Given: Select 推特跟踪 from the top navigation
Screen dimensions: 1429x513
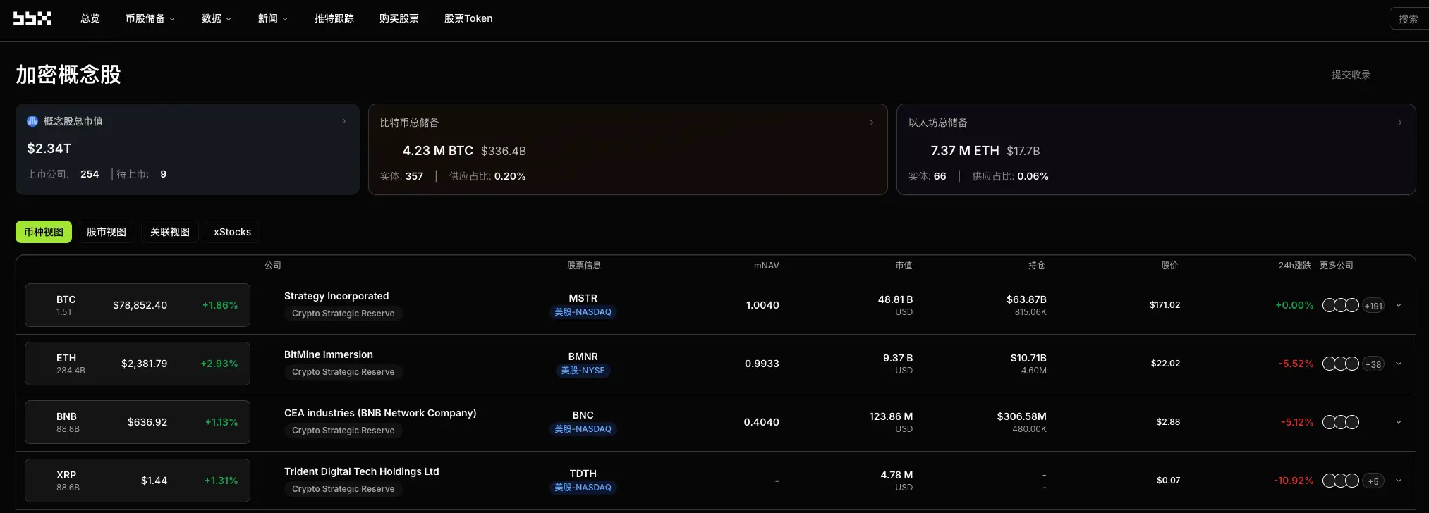Looking at the screenshot, I should click(334, 18).
